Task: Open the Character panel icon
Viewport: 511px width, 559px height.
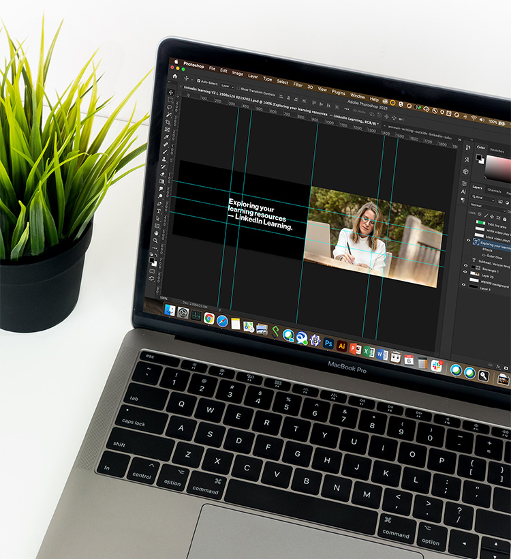Action: (x=463, y=192)
